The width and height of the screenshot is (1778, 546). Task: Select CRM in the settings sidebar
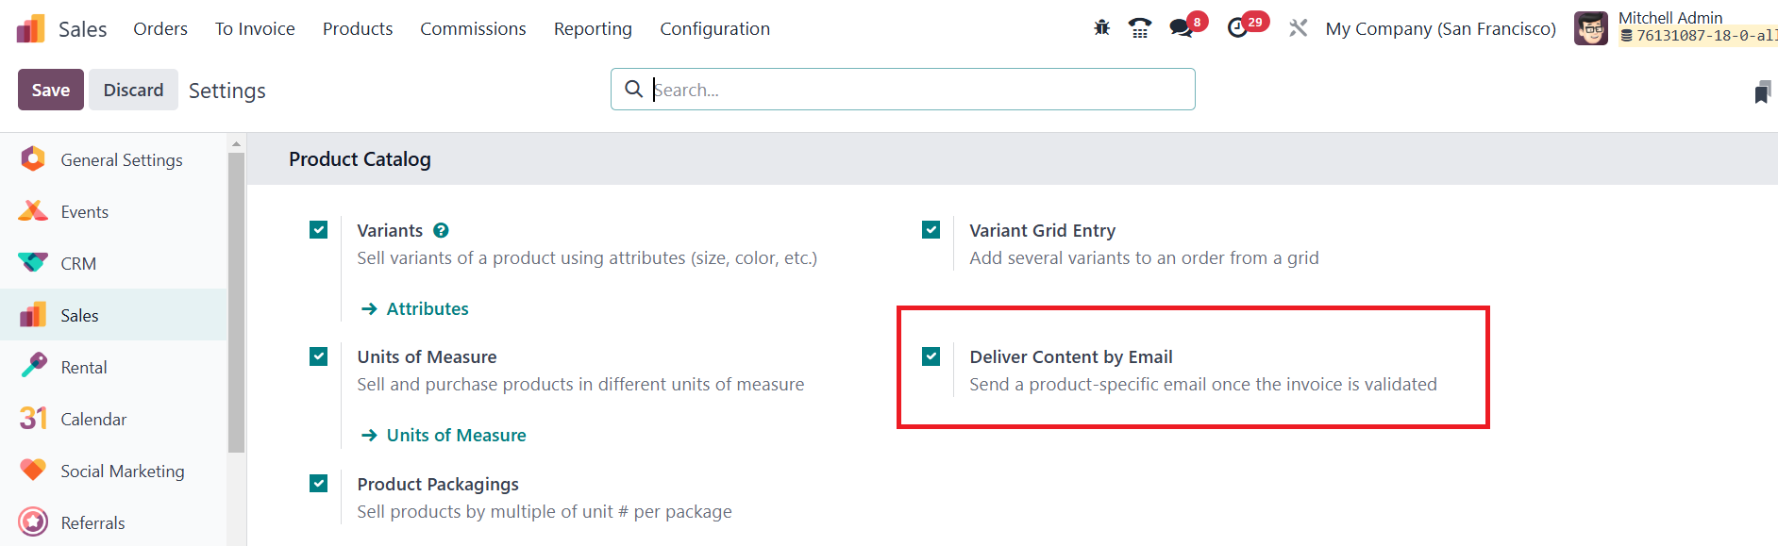tap(78, 263)
